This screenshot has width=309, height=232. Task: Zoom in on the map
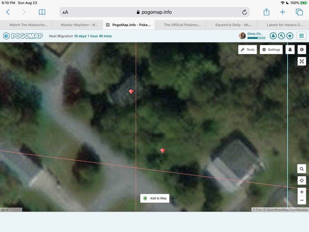pyautogui.click(x=301, y=192)
